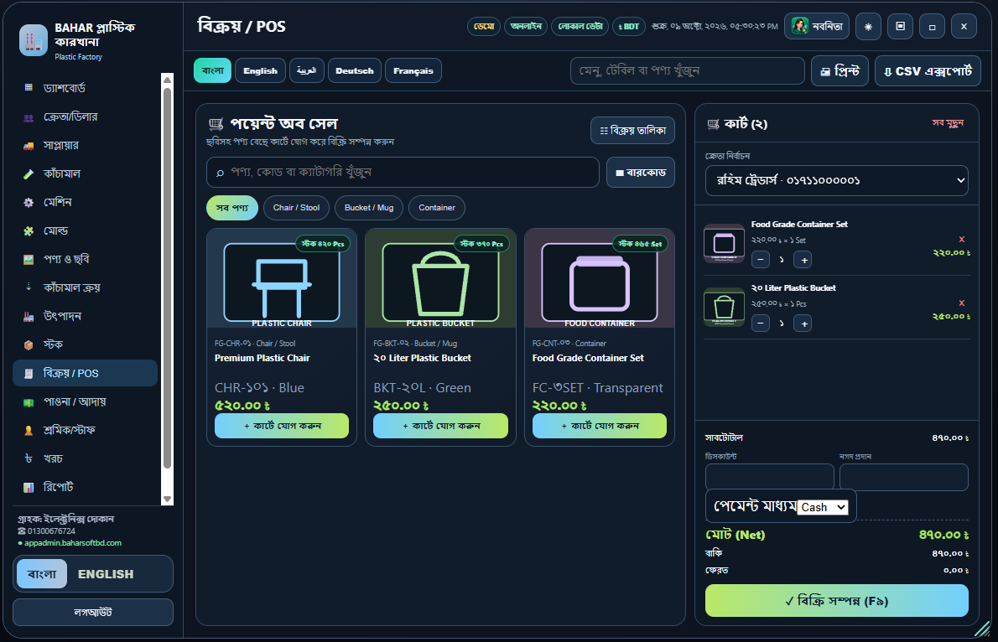Image resolution: width=998 pixels, height=642 pixels.
Task: Open বিক্রয় তালিকা sales list
Action: point(632,131)
